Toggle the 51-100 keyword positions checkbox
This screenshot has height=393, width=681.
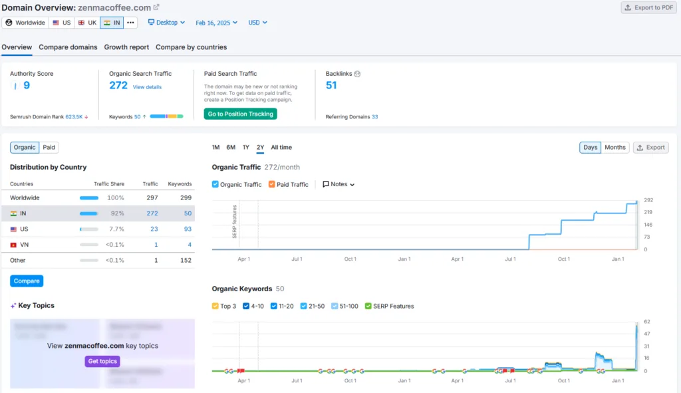[x=335, y=306]
